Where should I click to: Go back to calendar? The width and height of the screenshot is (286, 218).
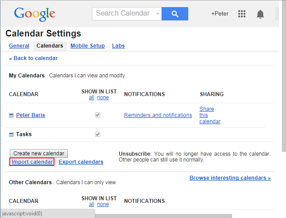pos(33,58)
